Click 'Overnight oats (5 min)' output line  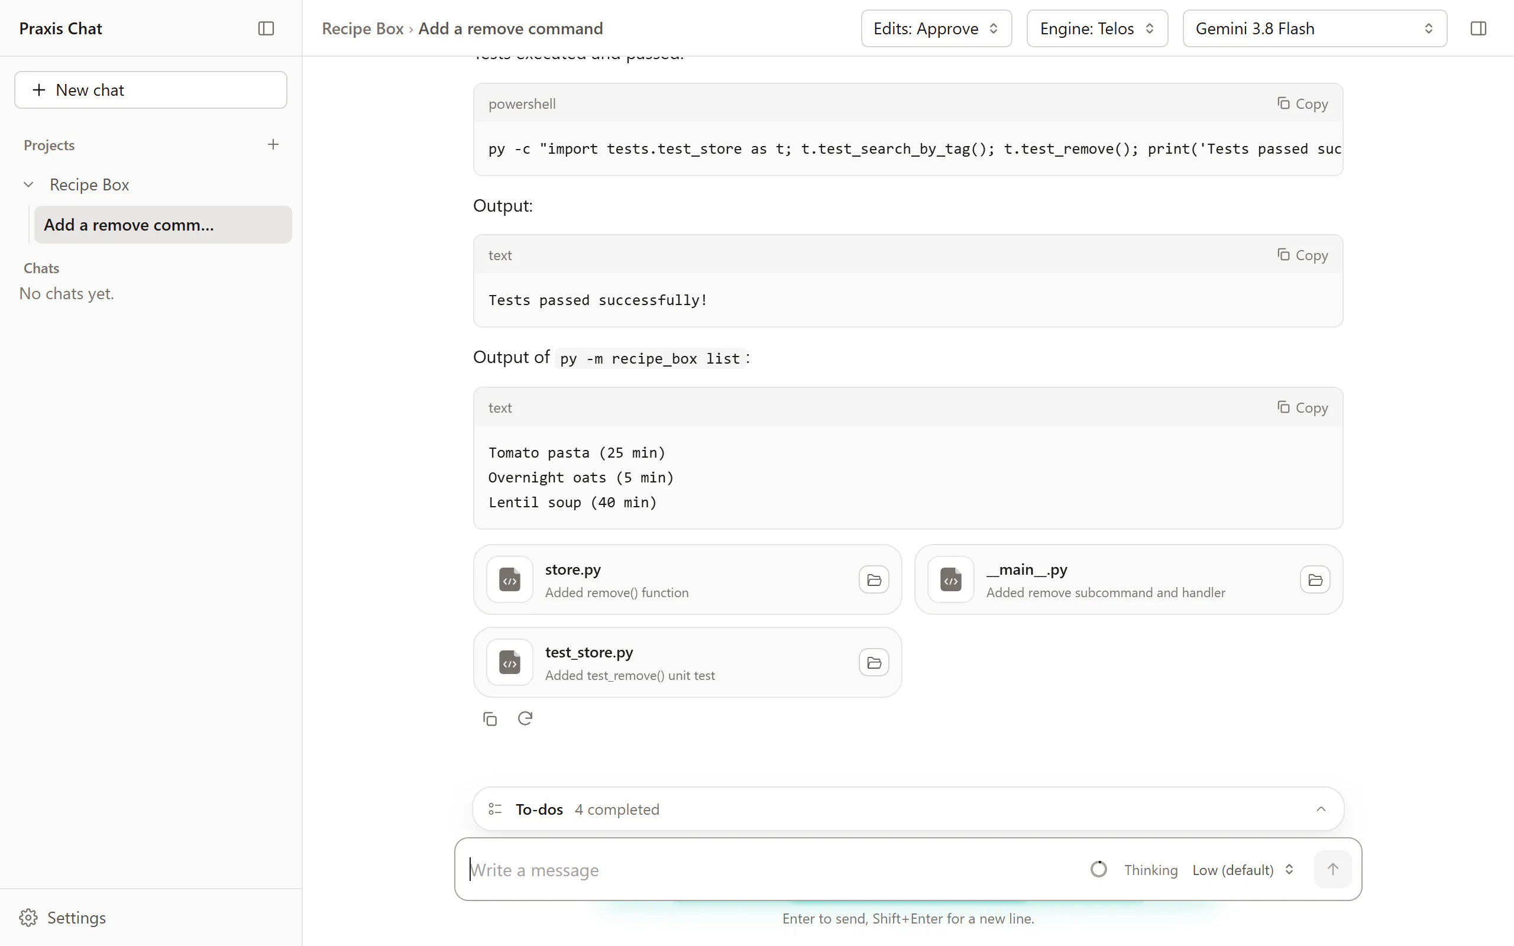pyautogui.click(x=581, y=477)
